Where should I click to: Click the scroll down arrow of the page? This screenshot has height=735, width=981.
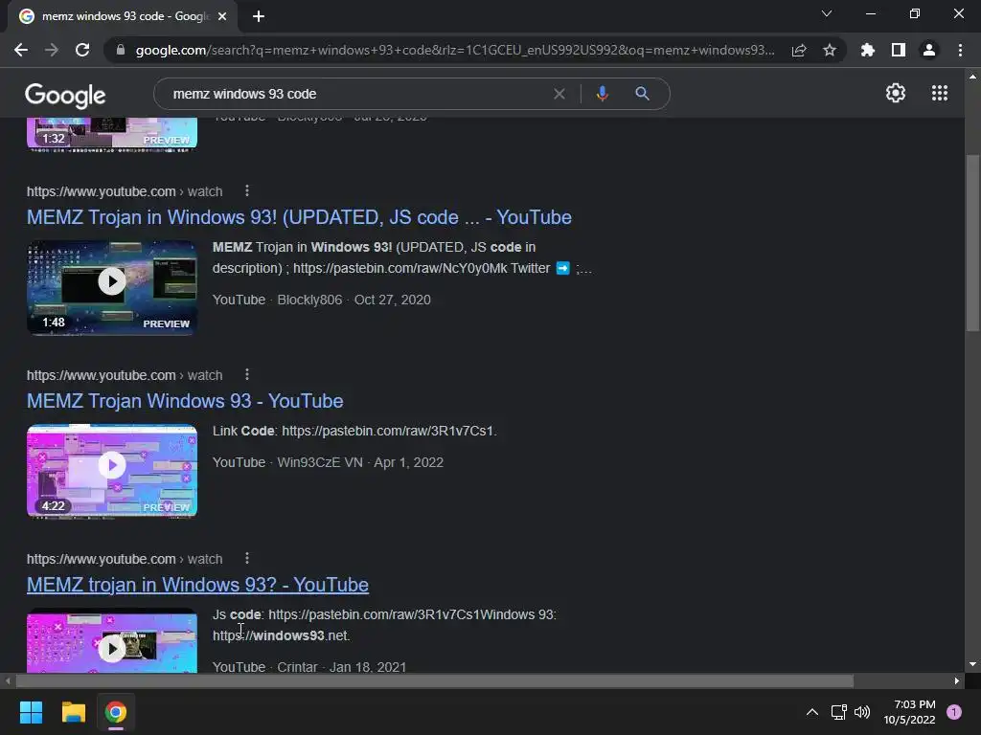point(972,664)
